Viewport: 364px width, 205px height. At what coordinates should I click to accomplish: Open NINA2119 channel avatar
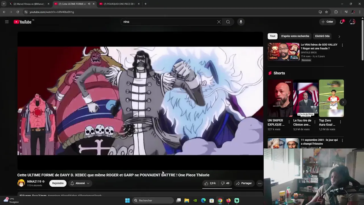(x=21, y=183)
